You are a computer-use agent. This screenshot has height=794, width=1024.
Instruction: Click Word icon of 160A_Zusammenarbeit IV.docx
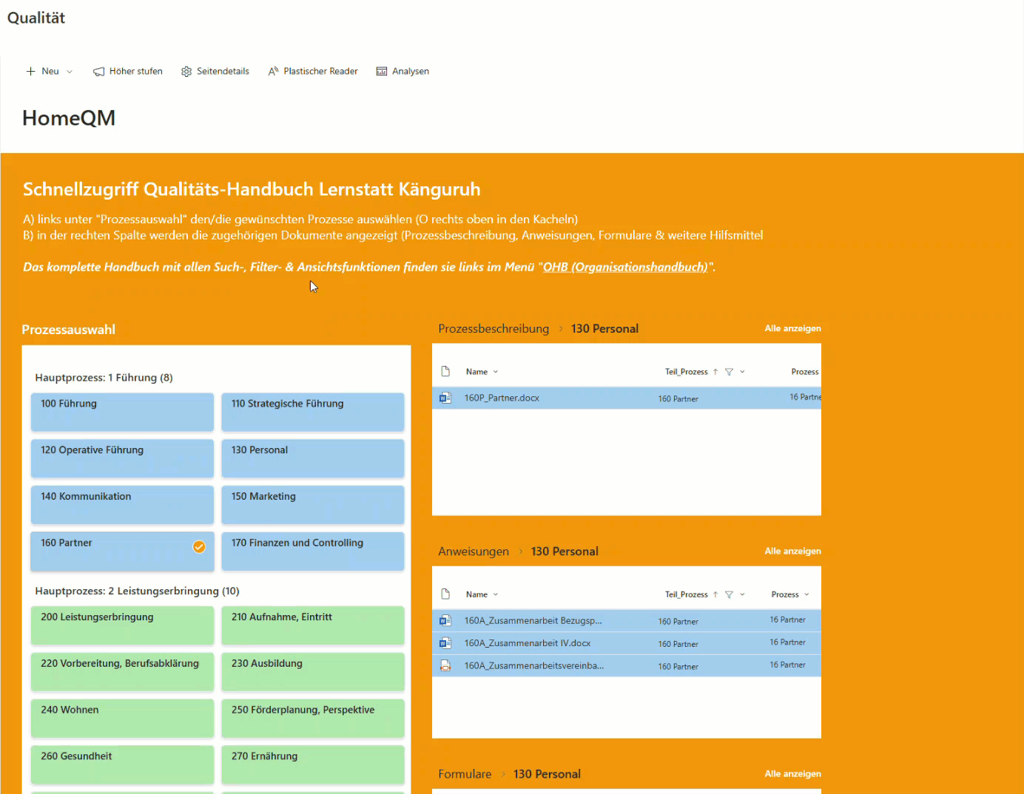pos(445,643)
